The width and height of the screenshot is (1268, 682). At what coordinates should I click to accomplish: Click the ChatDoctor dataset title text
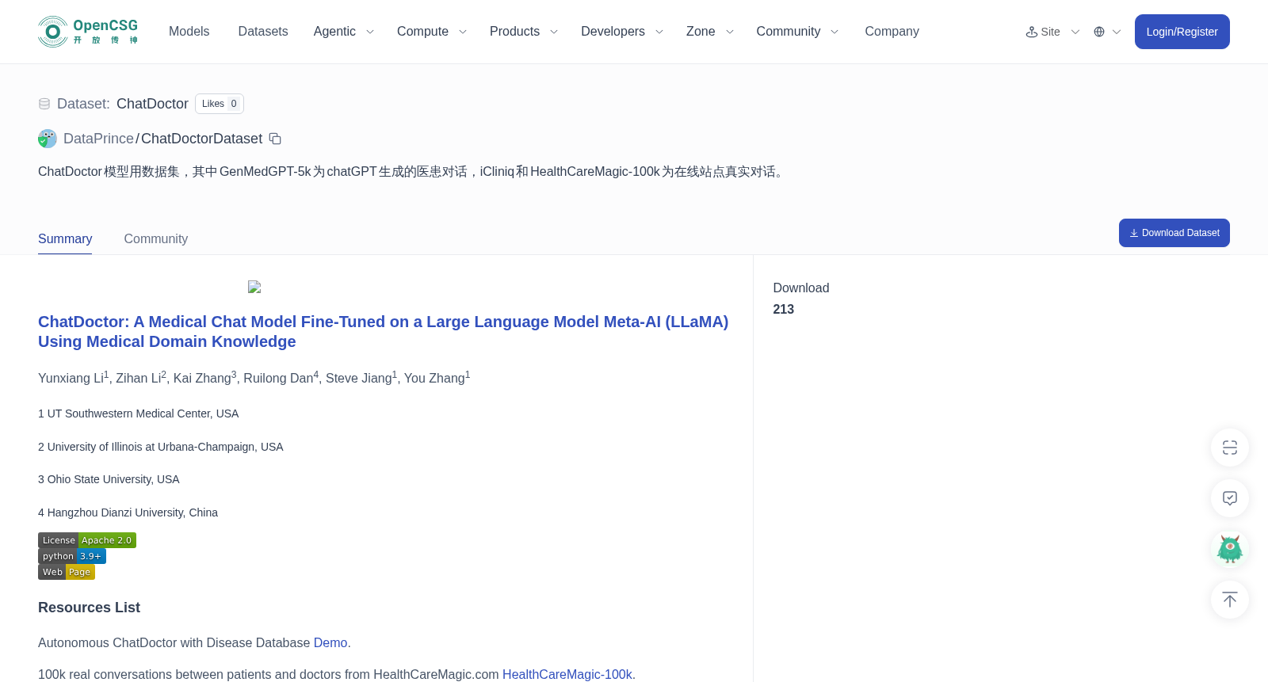152,104
